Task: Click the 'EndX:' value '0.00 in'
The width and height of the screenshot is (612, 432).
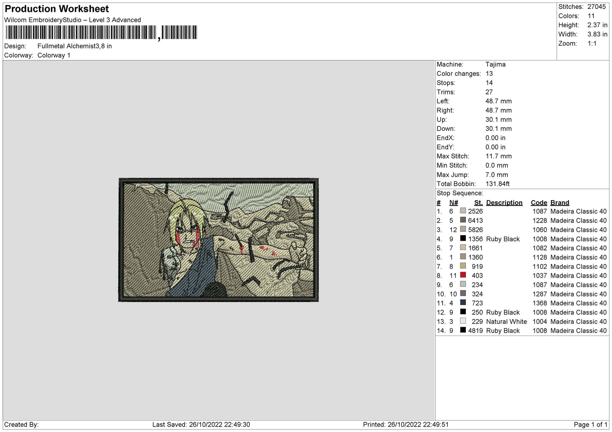Action: [496, 138]
